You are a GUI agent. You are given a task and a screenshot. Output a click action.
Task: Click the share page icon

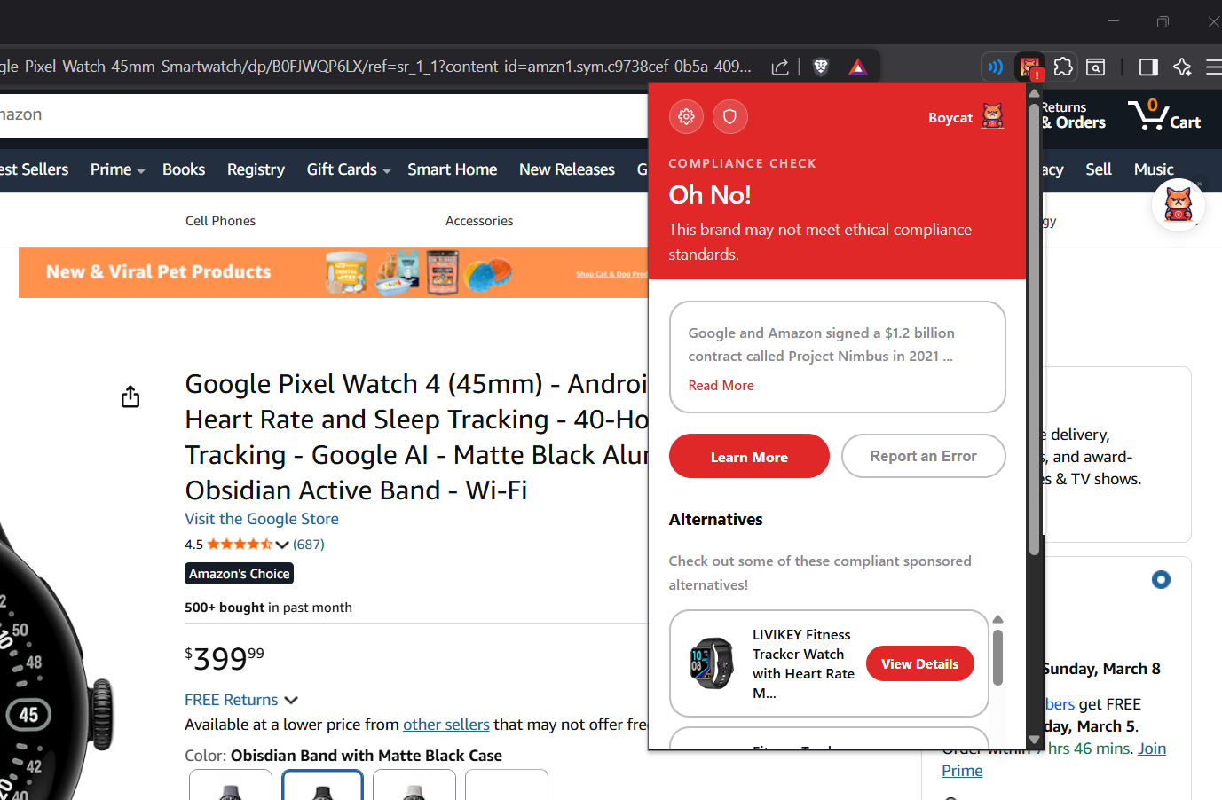[x=779, y=67]
